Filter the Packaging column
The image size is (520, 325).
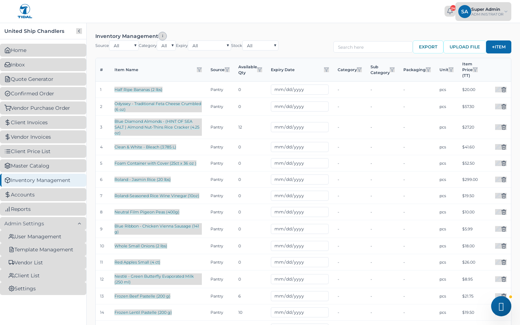click(428, 70)
